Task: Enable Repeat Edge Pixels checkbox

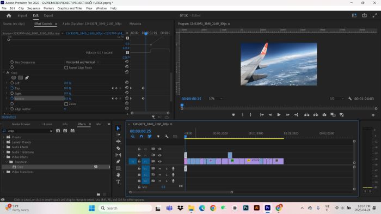Action: pos(66,68)
